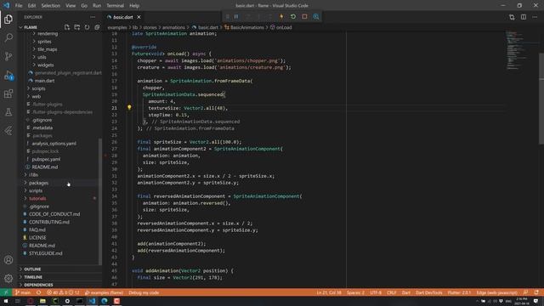Viewport: 544px width, 306px height.
Task: Open the Edit menu
Action: pos(31,6)
